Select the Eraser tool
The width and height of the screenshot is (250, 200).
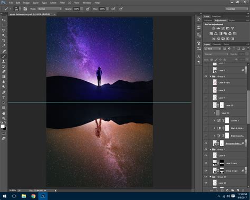pos(4,72)
